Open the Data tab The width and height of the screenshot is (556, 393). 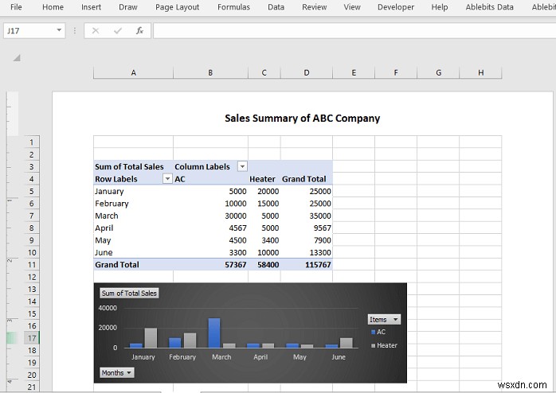pos(276,7)
